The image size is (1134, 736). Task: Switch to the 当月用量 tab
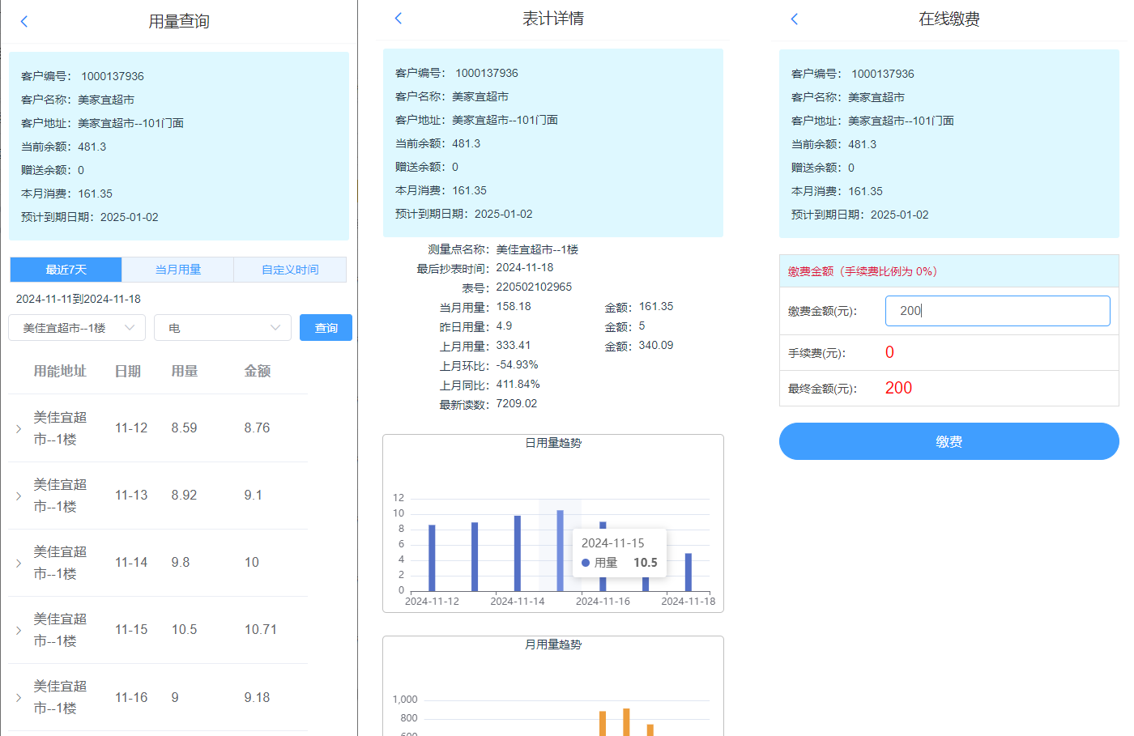pyautogui.click(x=178, y=270)
